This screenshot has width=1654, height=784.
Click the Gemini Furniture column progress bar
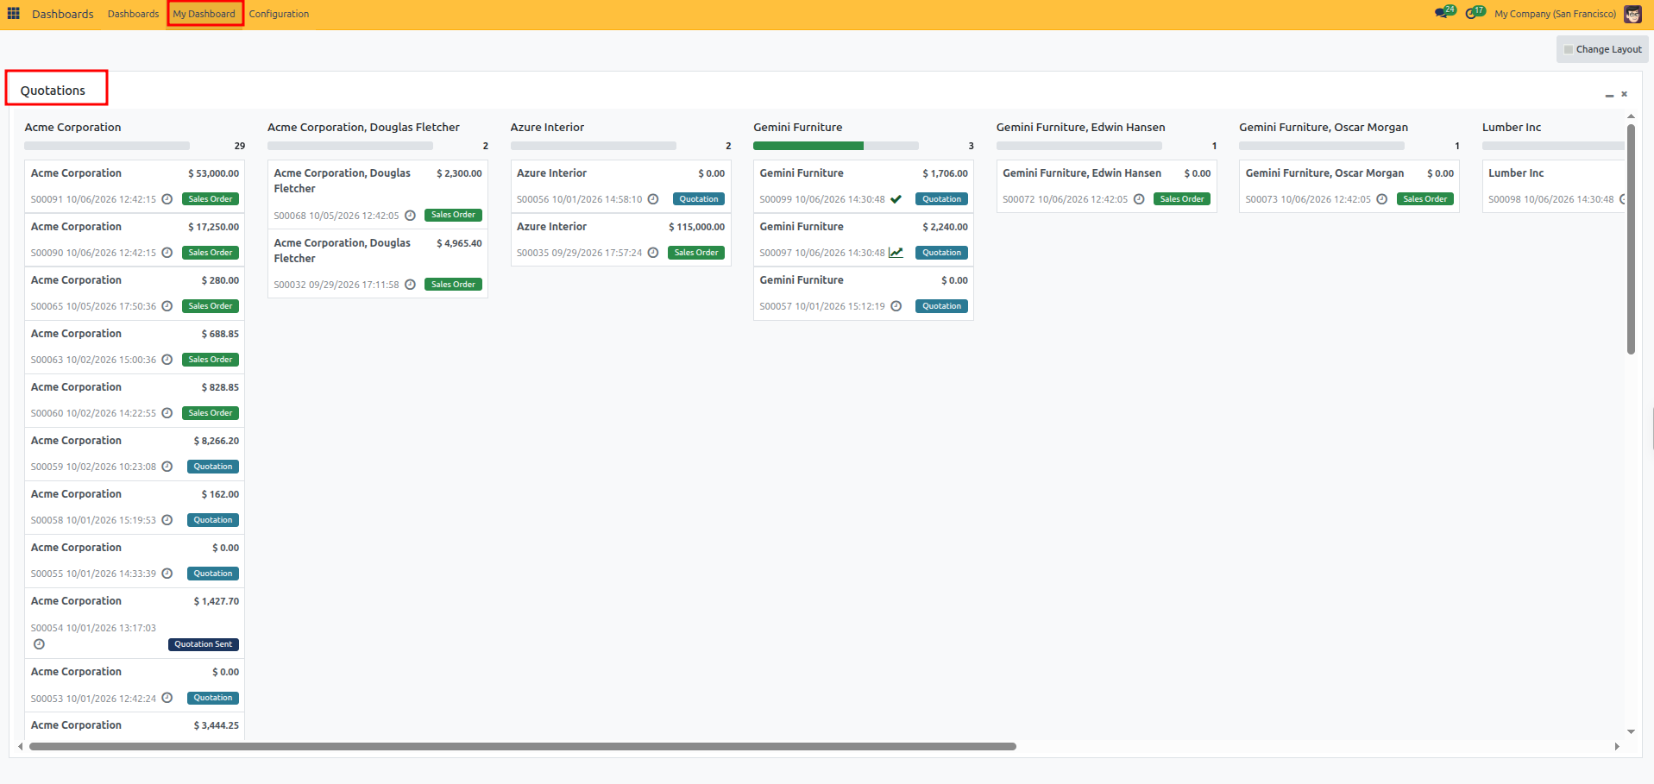point(835,146)
